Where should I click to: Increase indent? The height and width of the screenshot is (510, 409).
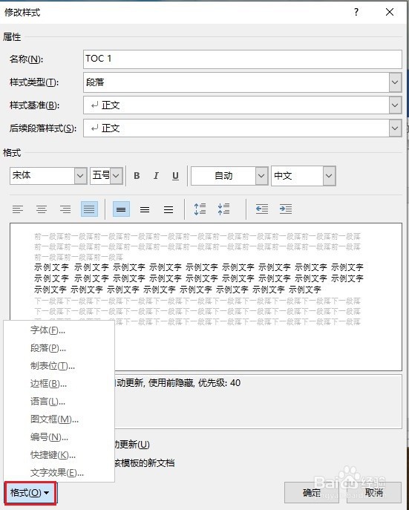coord(286,209)
